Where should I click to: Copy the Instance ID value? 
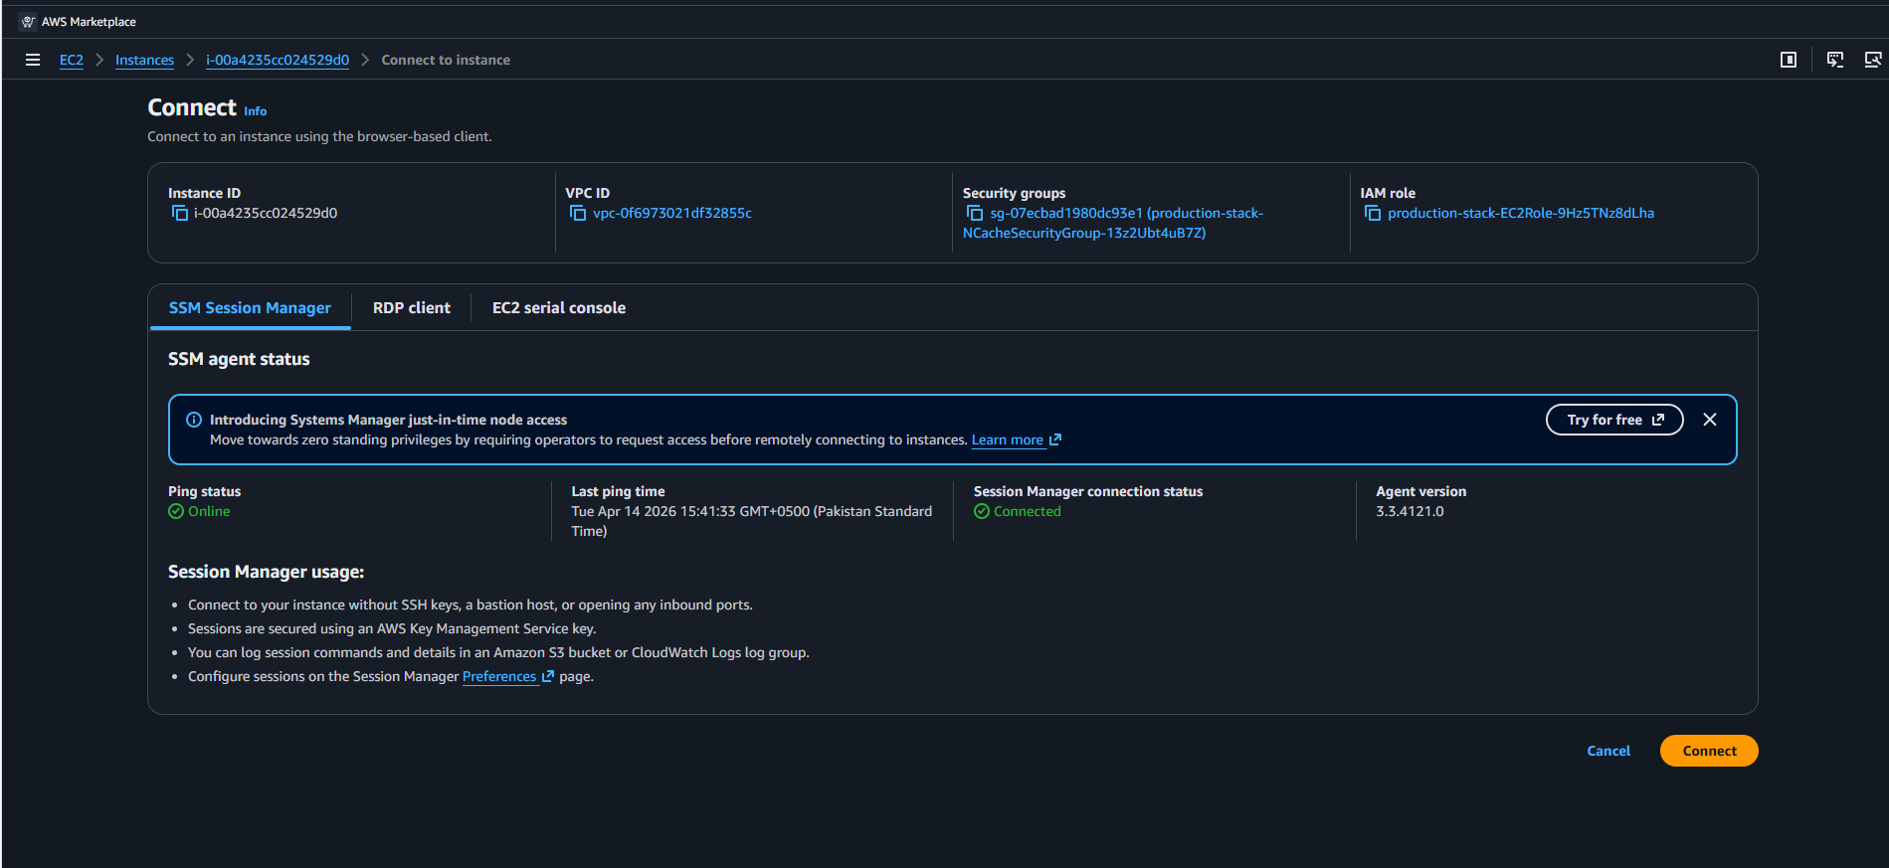point(180,214)
